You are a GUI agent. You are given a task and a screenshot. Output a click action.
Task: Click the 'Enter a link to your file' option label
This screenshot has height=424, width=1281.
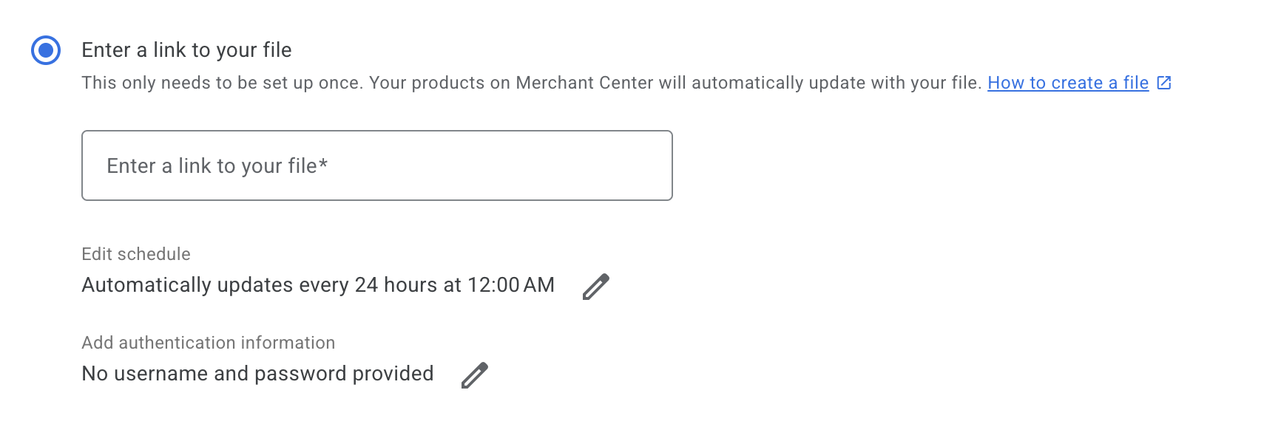(186, 50)
